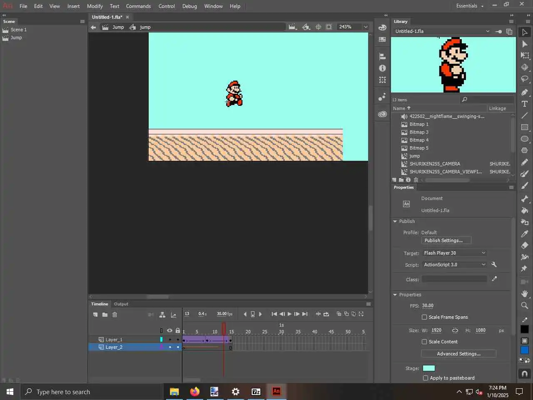This screenshot has width=533, height=400.
Task: Delete layer using Timeline trash icon
Action: (x=115, y=315)
